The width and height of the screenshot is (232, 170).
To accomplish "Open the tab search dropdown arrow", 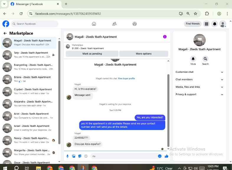I will click(4, 4).
